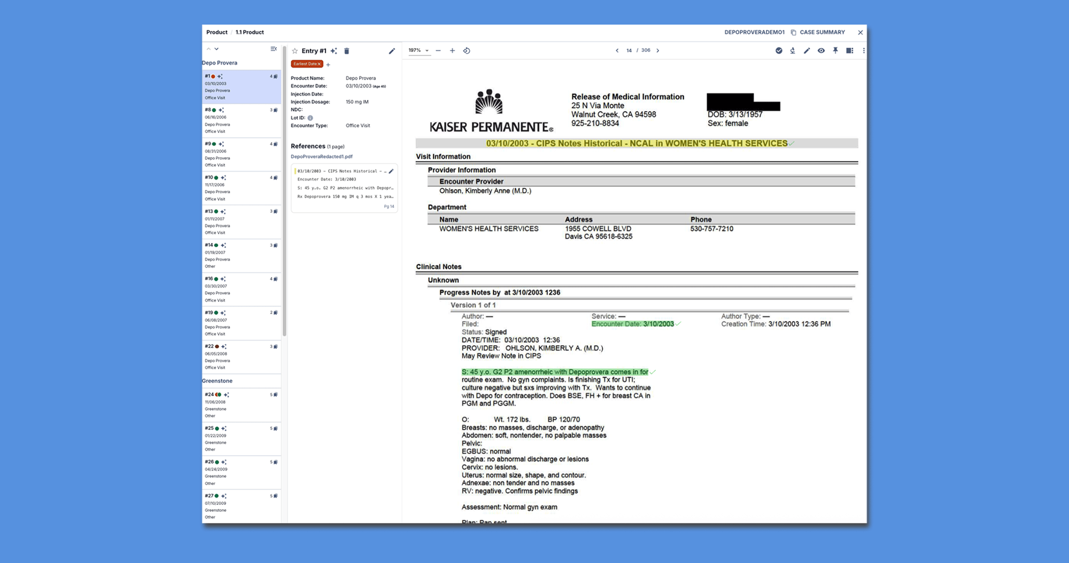The width and height of the screenshot is (1069, 563).
Task: Click highlighted Encounter Date: 3/10/2003 in document
Action: [632, 324]
